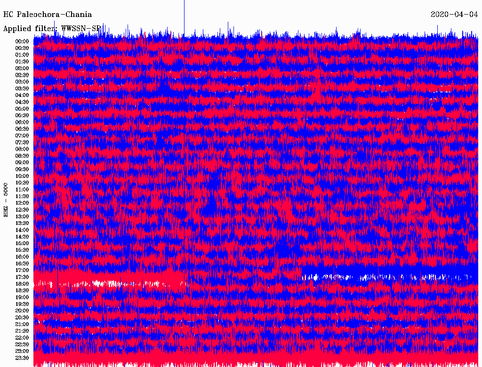Select the 15:30 time label

click(x=22, y=250)
